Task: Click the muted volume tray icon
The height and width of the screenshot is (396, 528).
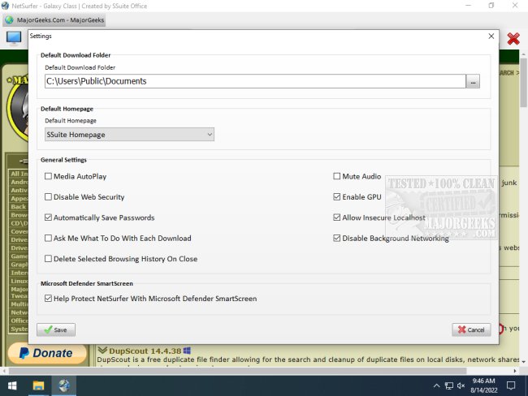Action: 461,386
